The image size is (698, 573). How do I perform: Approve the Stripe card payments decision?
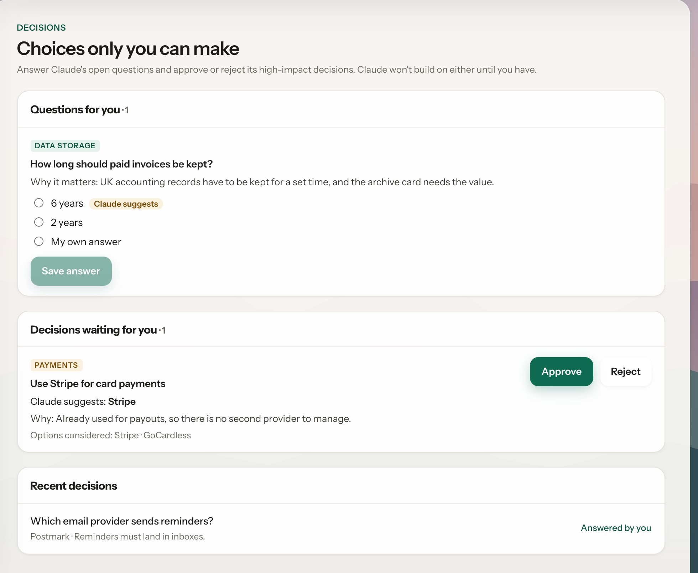point(561,372)
